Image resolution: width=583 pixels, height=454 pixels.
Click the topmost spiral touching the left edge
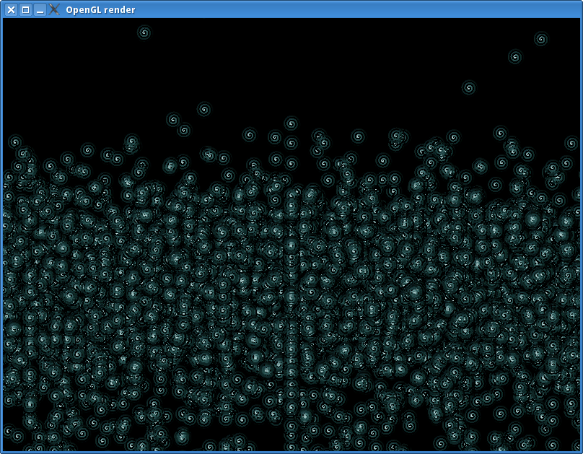tap(14, 141)
